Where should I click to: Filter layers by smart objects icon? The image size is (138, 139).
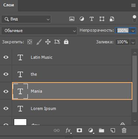(x=112, y=19)
